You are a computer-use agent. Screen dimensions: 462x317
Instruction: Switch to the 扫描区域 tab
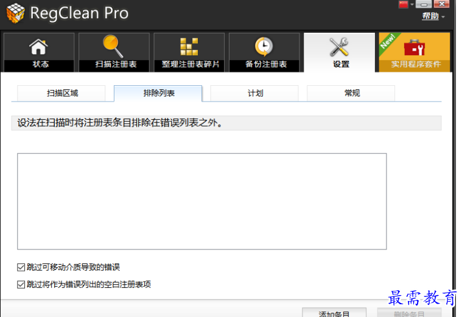pyautogui.click(x=61, y=93)
